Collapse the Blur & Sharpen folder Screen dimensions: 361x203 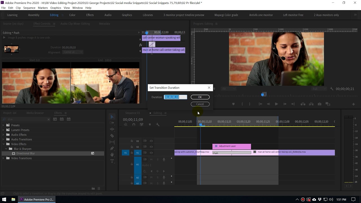pos(6,149)
